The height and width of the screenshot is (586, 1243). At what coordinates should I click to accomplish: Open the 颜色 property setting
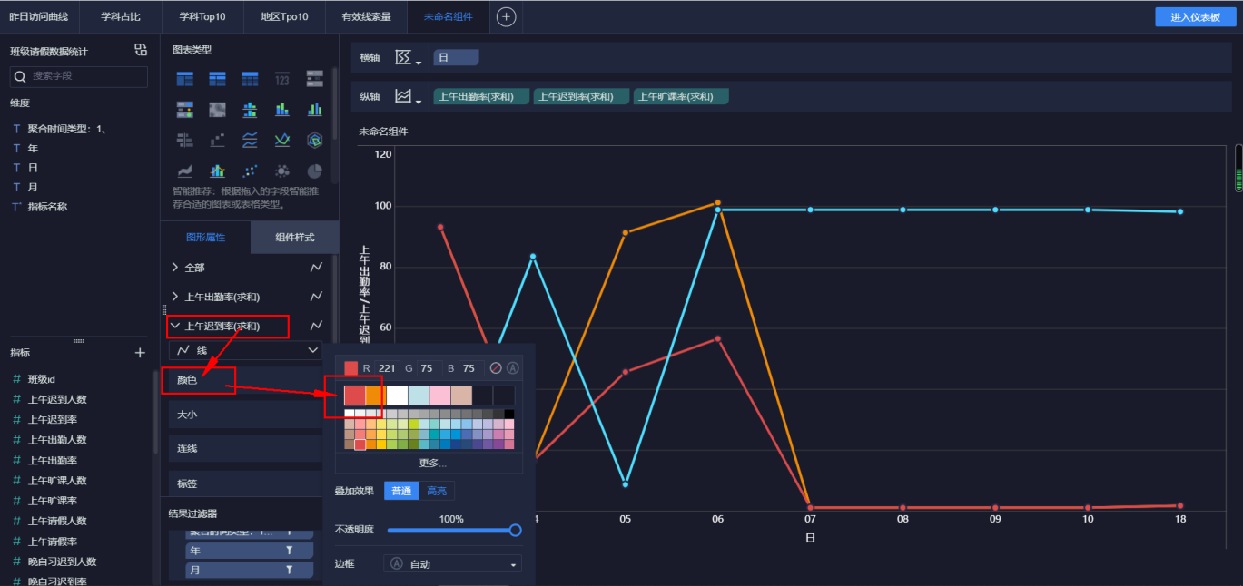pos(245,380)
